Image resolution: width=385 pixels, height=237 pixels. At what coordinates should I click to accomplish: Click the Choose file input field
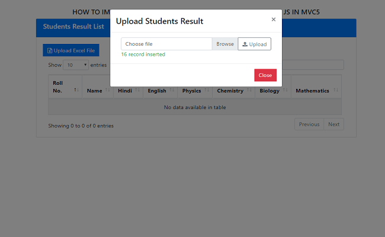coord(166,44)
